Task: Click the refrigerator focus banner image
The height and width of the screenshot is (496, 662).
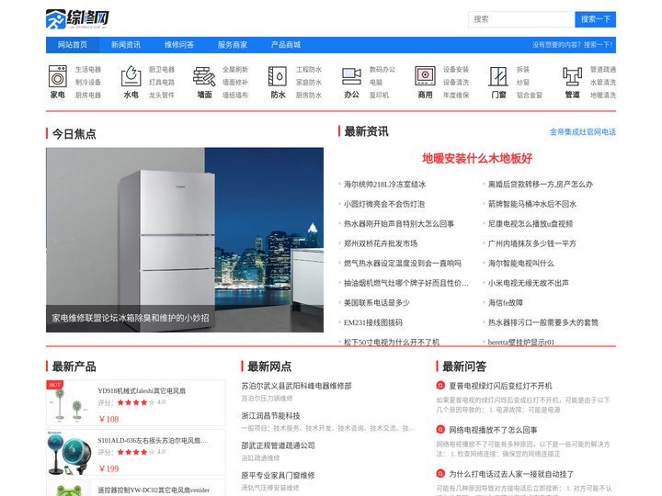Action: click(x=185, y=240)
